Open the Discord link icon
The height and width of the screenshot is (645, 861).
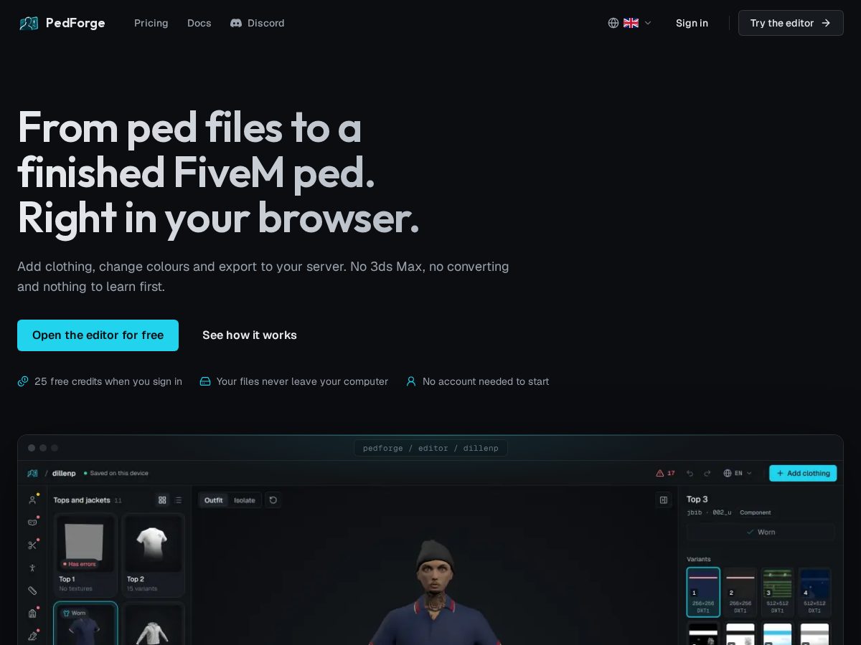click(x=236, y=23)
